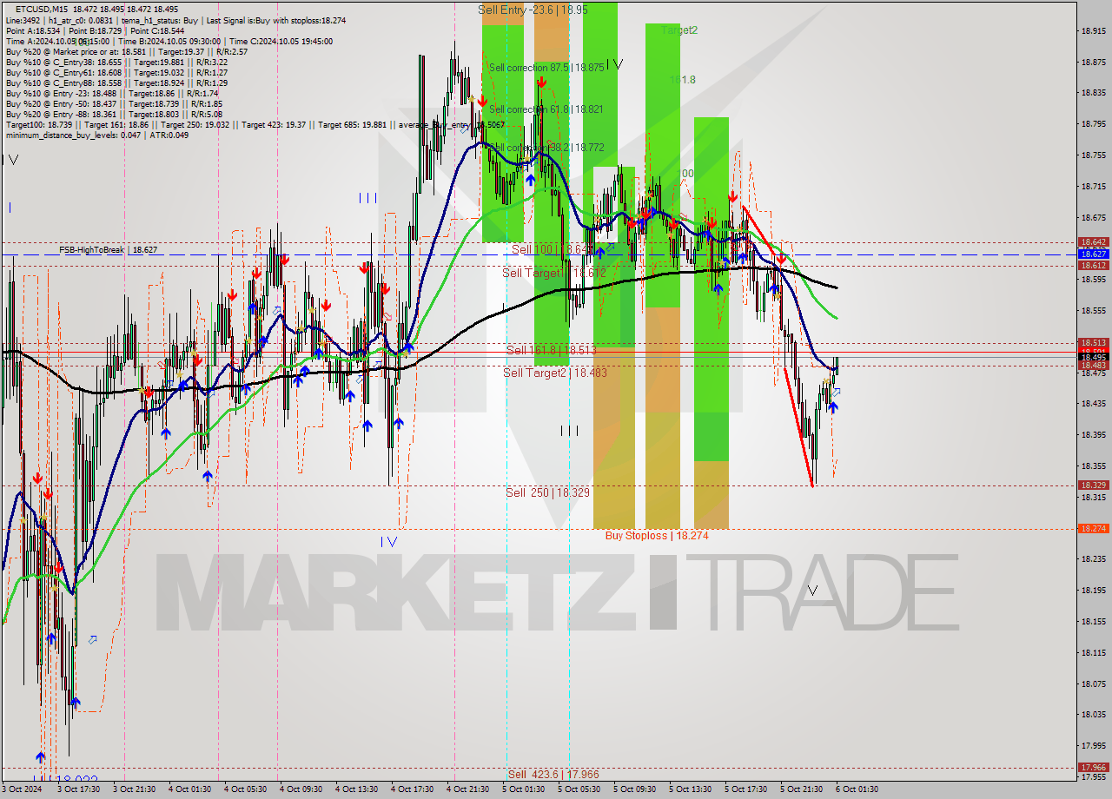Click the '4 Oct 09:30' time axis label
The image size is (1112, 799).
(x=301, y=789)
